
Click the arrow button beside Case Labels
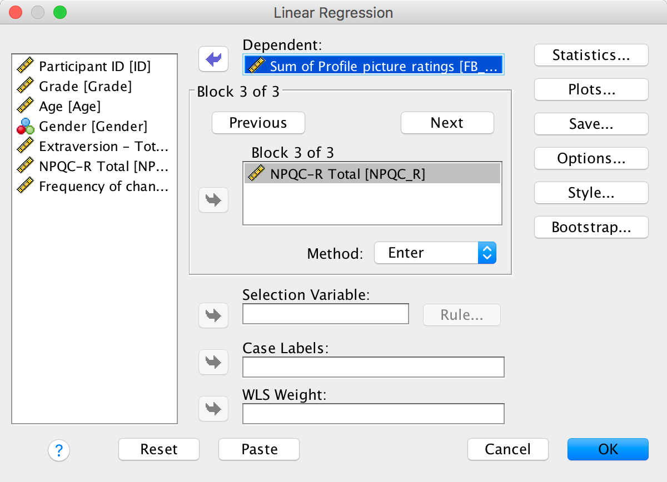click(213, 362)
